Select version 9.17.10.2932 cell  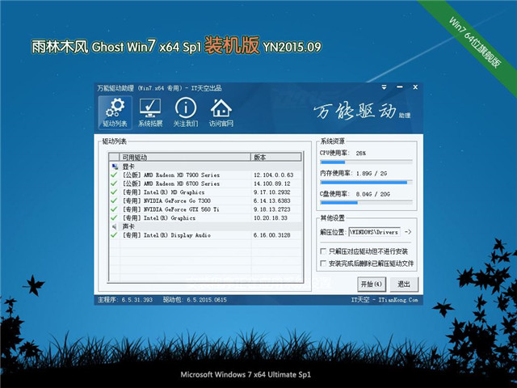coord(272,192)
